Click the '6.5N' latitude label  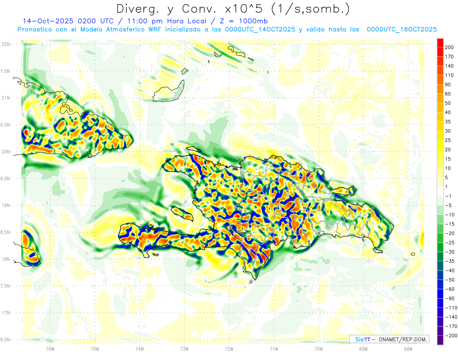coord(5,339)
